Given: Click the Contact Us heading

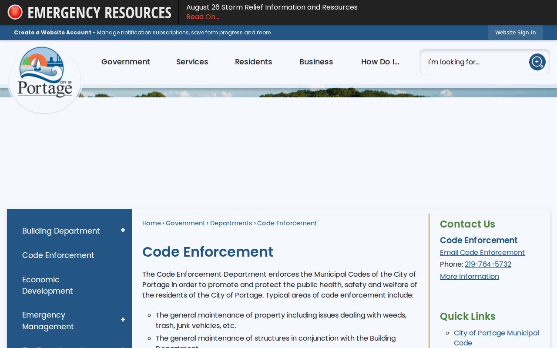Looking at the screenshot, I should point(467,224).
